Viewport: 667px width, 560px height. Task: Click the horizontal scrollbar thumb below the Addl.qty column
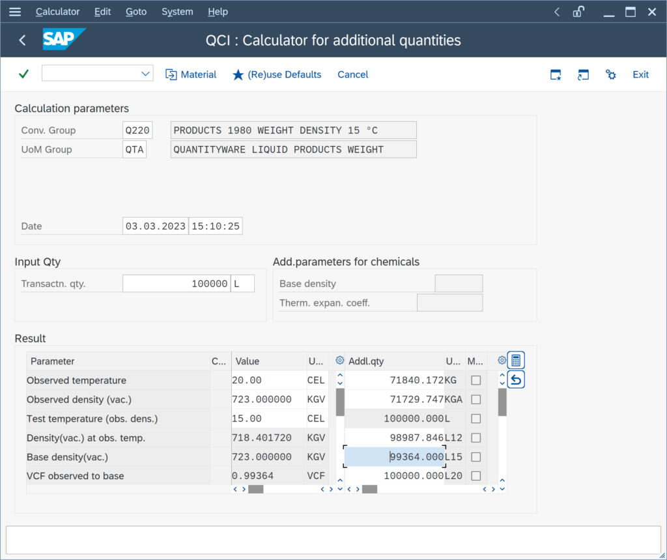click(370, 490)
